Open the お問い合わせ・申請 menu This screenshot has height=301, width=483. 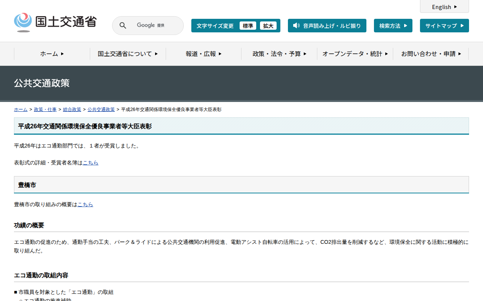tap(431, 54)
